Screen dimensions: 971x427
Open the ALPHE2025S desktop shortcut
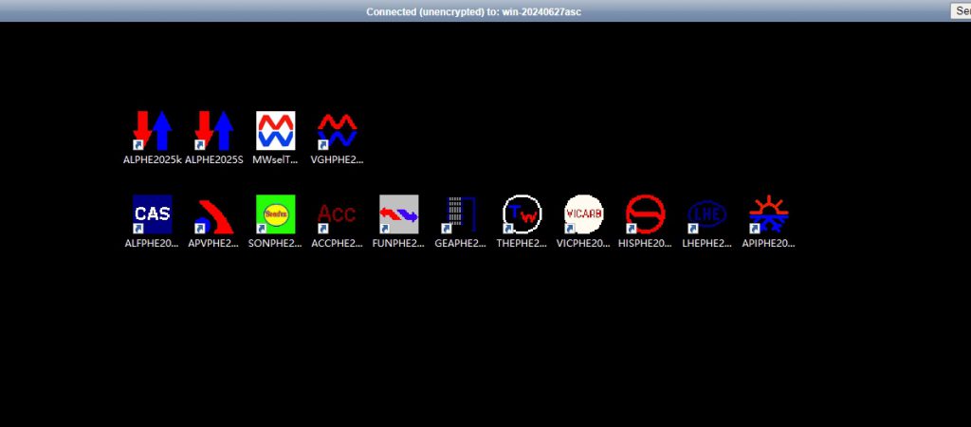point(213,131)
